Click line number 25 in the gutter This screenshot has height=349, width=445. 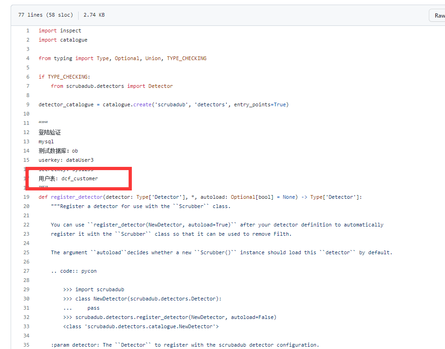coord(26,252)
